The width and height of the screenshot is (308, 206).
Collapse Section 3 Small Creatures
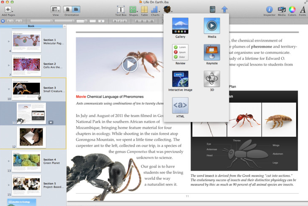pyautogui.click(x=9, y=89)
